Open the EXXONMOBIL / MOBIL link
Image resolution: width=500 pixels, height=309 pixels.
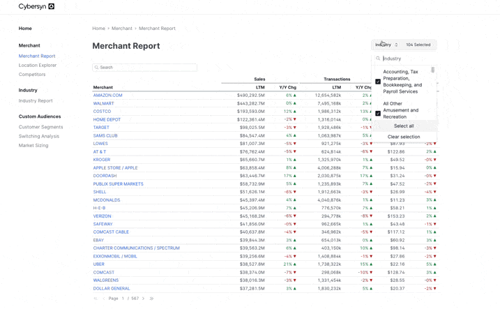pyautogui.click(x=115, y=256)
